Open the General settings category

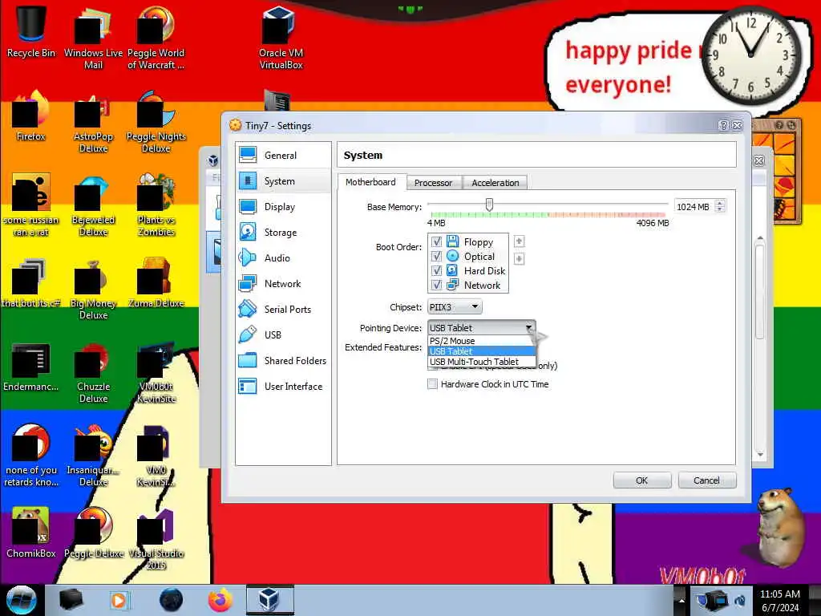click(x=283, y=155)
